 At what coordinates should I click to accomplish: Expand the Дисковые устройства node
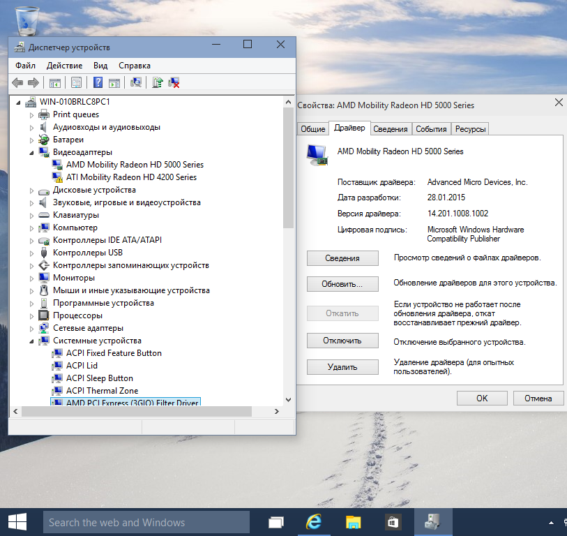32,191
